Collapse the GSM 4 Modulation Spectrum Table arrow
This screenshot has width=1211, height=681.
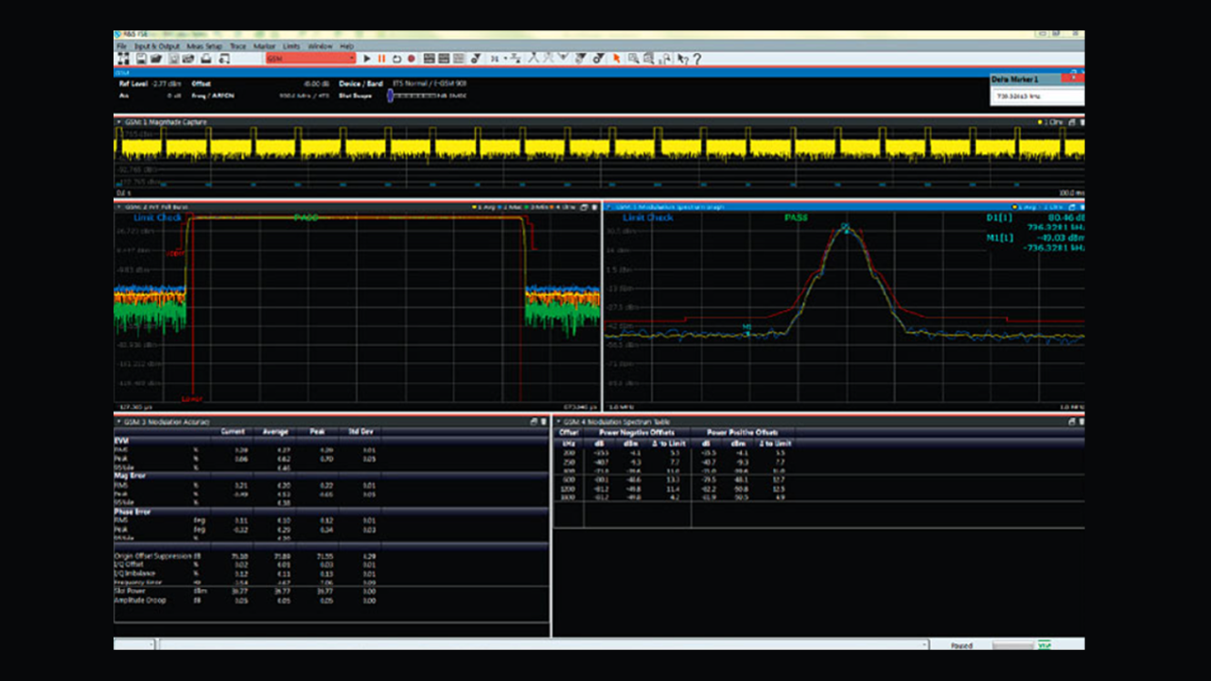click(x=559, y=422)
